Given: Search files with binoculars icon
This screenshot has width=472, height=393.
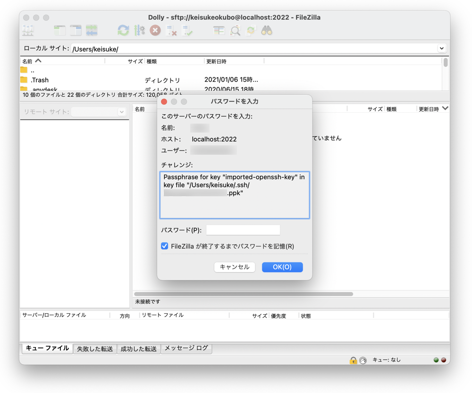Looking at the screenshot, I should 267,30.
